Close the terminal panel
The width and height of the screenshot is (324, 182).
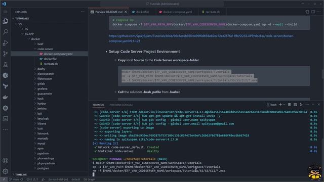319,105
